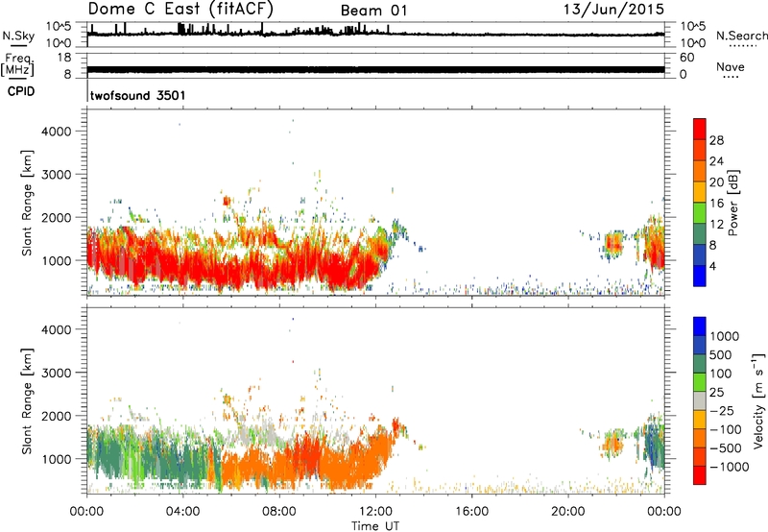Click the 'Beam 01' label
The width and height of the screenshot is (768, 532).
pyautogui.click(x=373, y=11)
